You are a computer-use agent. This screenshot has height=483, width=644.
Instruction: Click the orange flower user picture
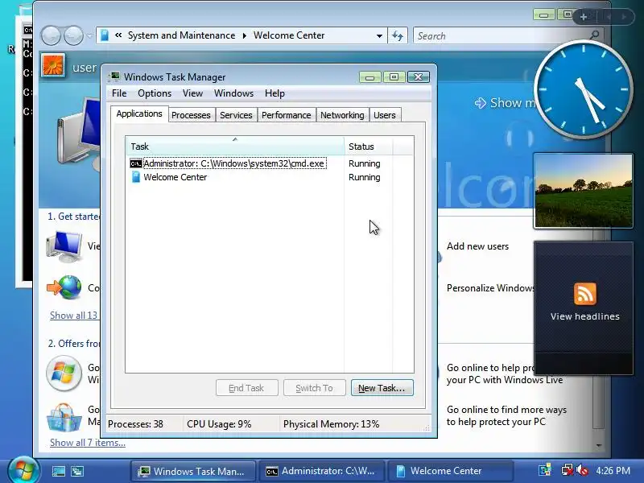tap(53, 65)
